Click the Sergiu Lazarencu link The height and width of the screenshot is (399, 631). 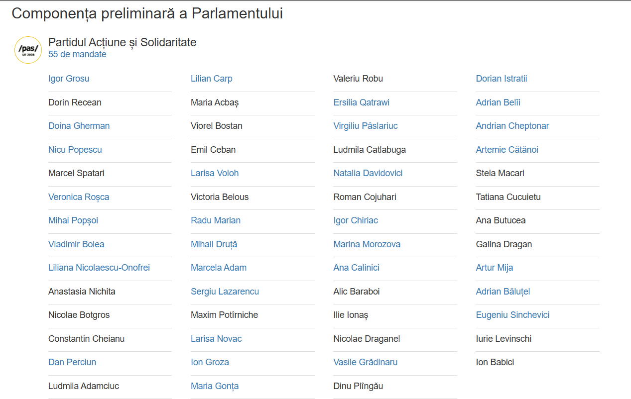(225, 292)
